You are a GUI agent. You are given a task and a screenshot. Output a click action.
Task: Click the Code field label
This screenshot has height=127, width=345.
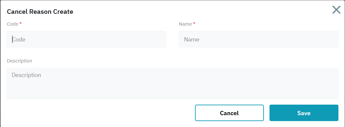(12, 24)
